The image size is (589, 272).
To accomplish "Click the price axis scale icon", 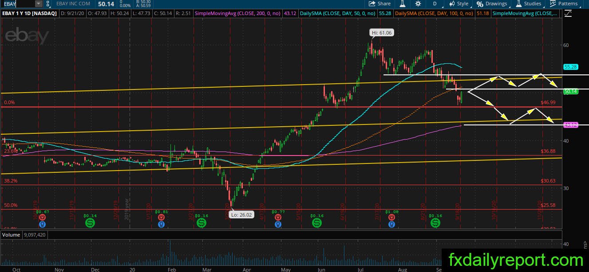I will (567, 13).
